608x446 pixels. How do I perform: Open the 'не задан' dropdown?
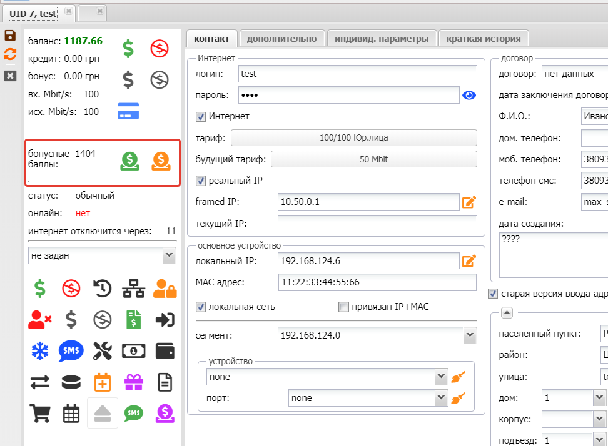pyautogui.click(x=169, y=255)
